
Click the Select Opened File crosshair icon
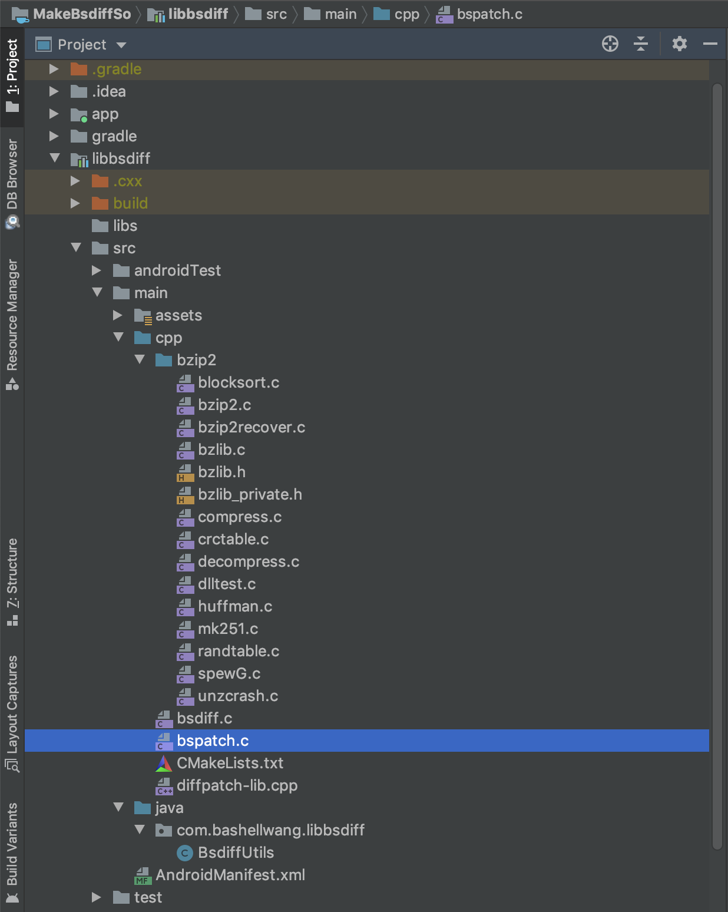[x=610, y=44]
